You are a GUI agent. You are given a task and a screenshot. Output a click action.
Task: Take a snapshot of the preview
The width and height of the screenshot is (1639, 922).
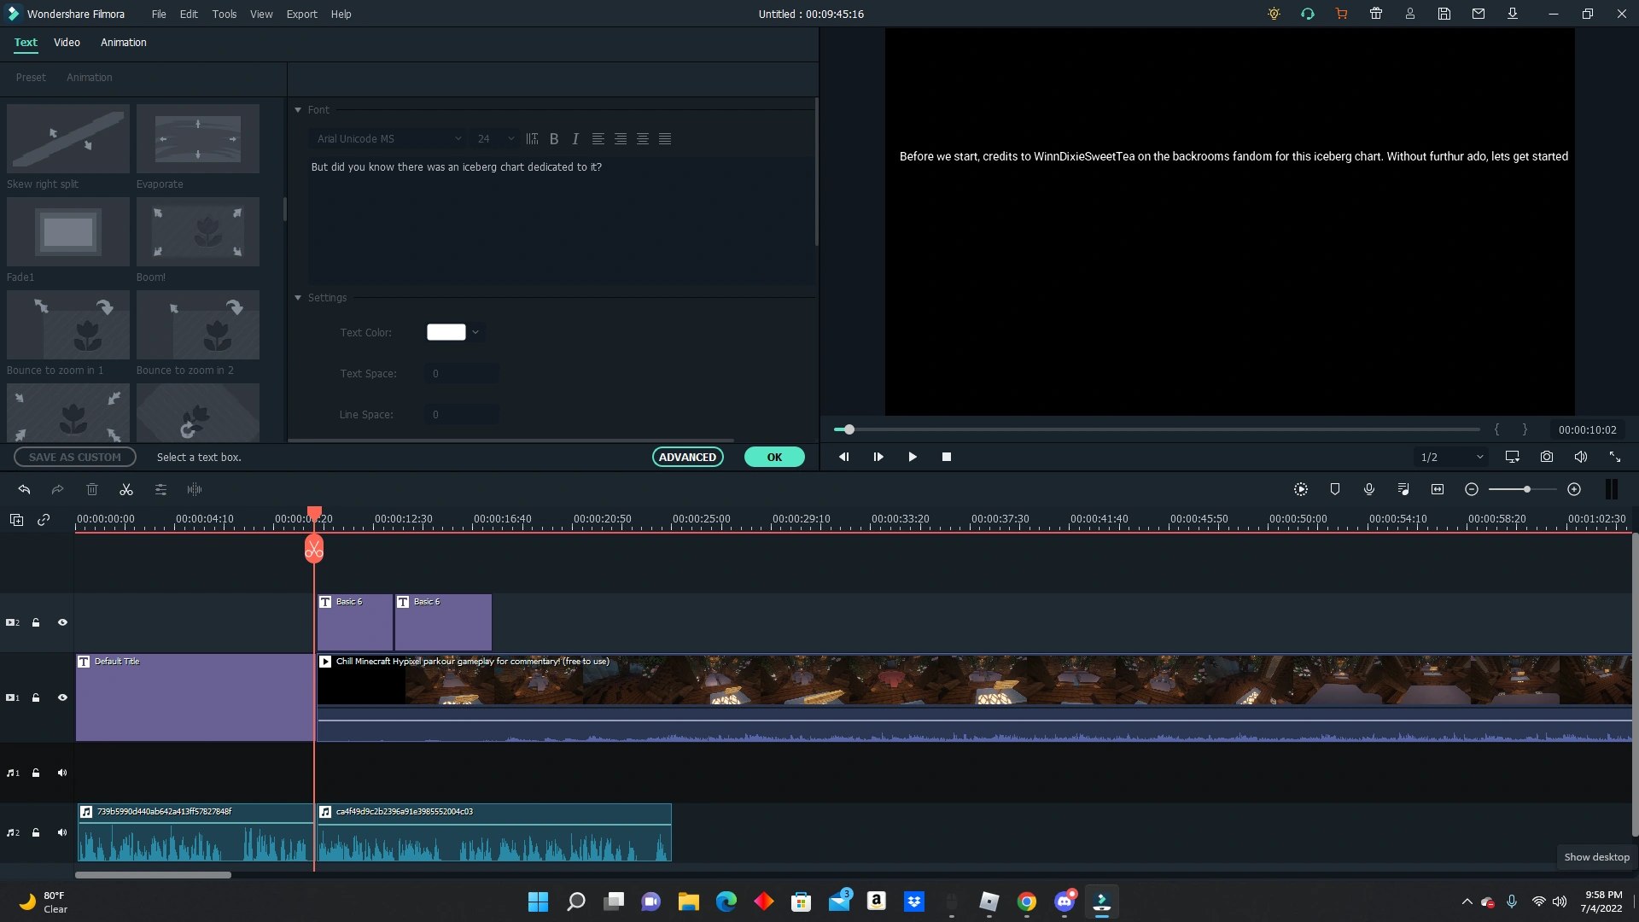(1546, 457)
